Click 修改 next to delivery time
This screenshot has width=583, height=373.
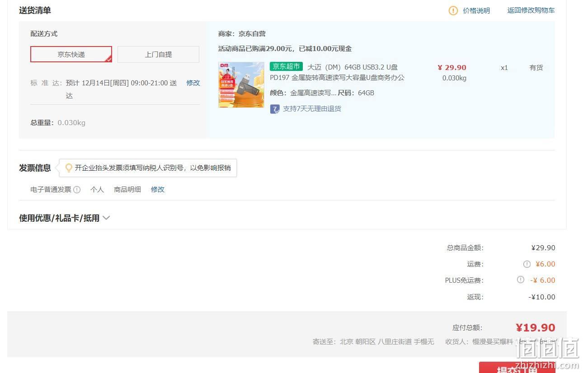193,83
